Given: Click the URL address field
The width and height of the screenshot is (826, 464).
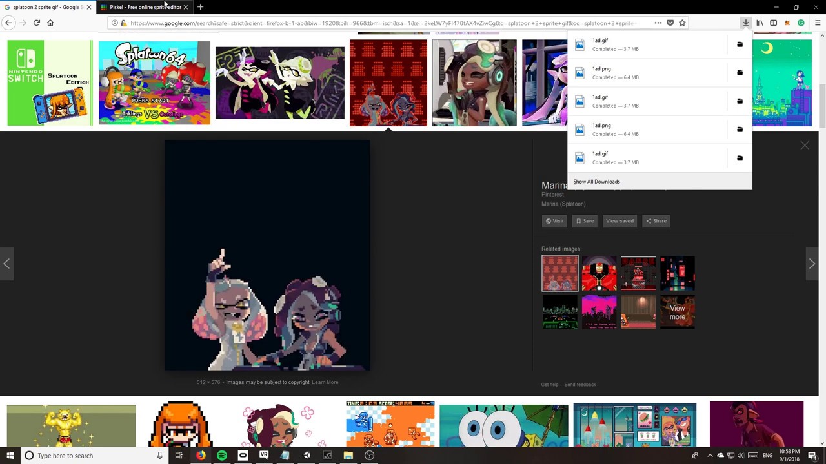Looking at the screenshot, I should [384, 23].
